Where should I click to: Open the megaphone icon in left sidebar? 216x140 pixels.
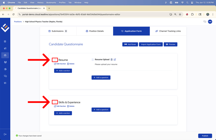[5, 48]
